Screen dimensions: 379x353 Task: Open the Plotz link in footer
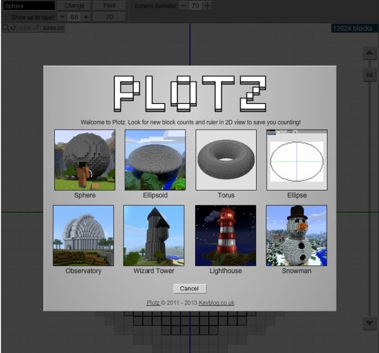pyautogui.click(x=153, y=303)
